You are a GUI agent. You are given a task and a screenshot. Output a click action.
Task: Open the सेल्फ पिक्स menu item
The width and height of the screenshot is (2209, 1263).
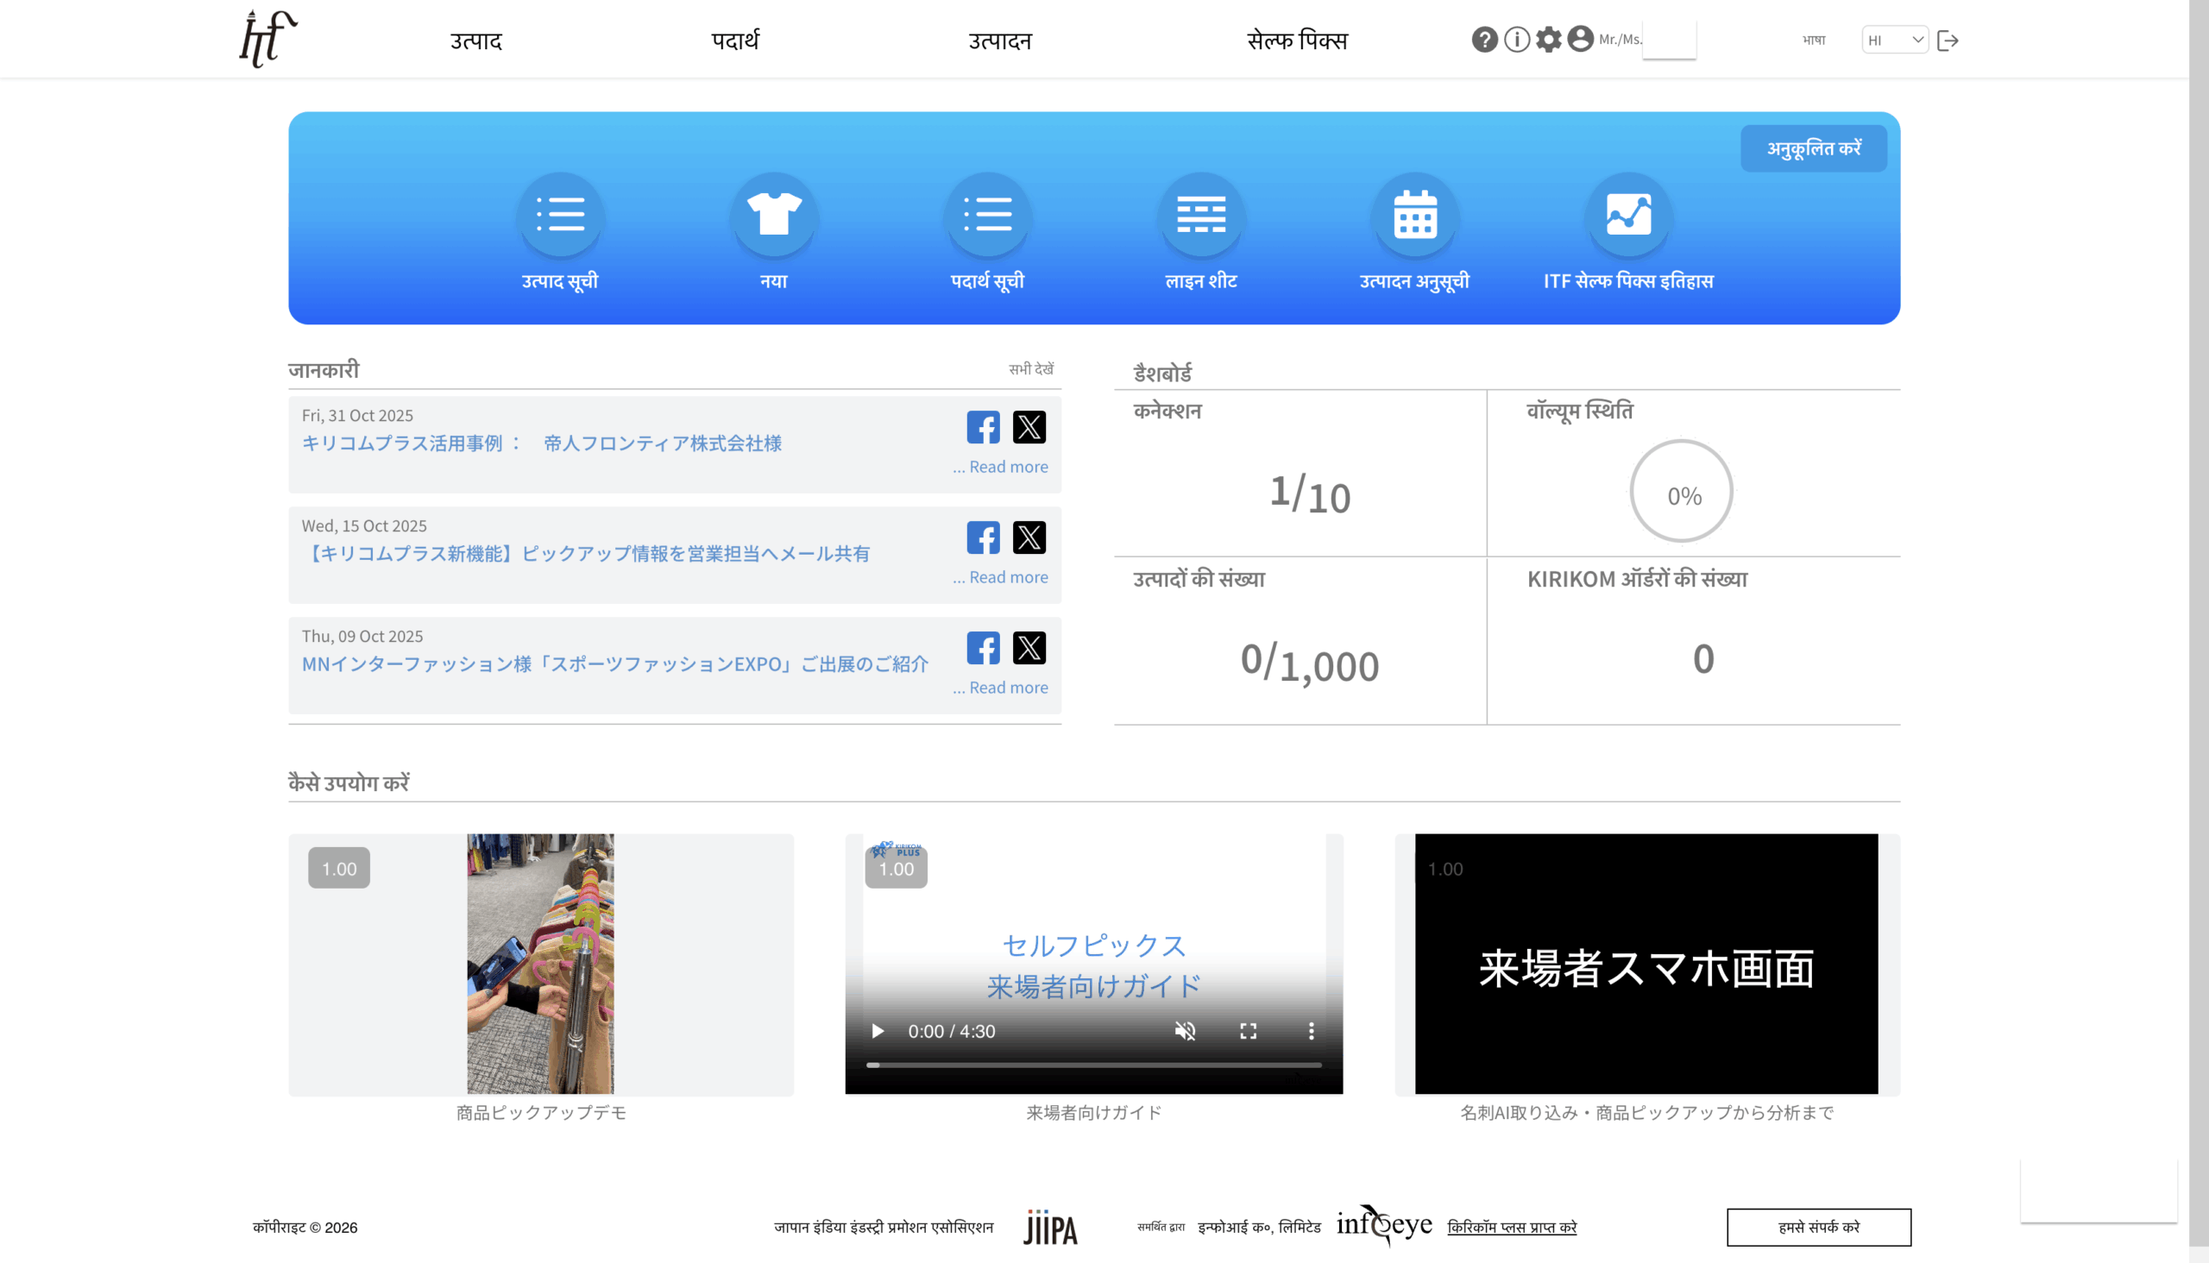(1296, 41)
